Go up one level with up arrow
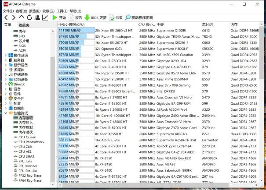266x190 pixels. tap(22, 17)
